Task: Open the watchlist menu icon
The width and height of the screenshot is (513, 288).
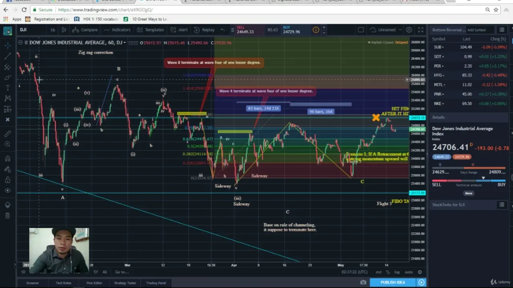Action: pyautogui.click(x=501, y=30)
